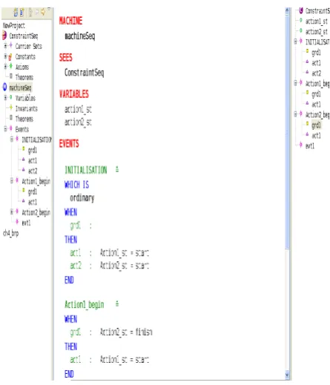
Task: Click the New Project toolbar icon
Action: click(x=16, y=12)
